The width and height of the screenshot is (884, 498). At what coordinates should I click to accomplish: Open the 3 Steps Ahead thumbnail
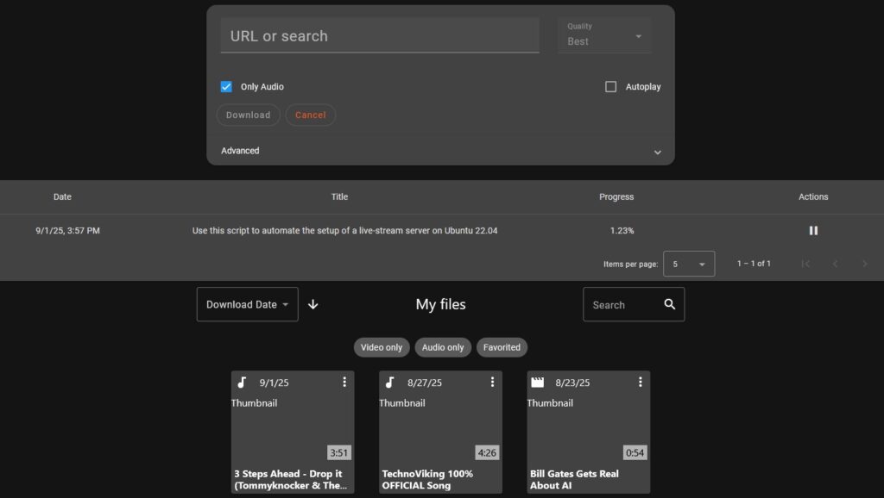[x=293, y=427]
